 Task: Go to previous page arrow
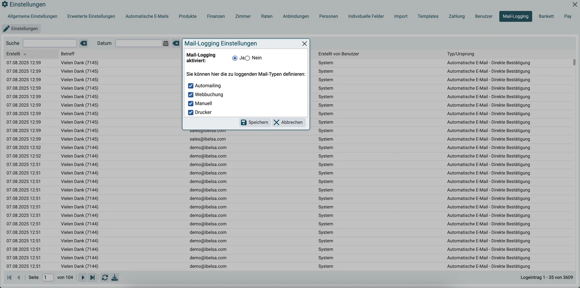(x=18, y=277)
